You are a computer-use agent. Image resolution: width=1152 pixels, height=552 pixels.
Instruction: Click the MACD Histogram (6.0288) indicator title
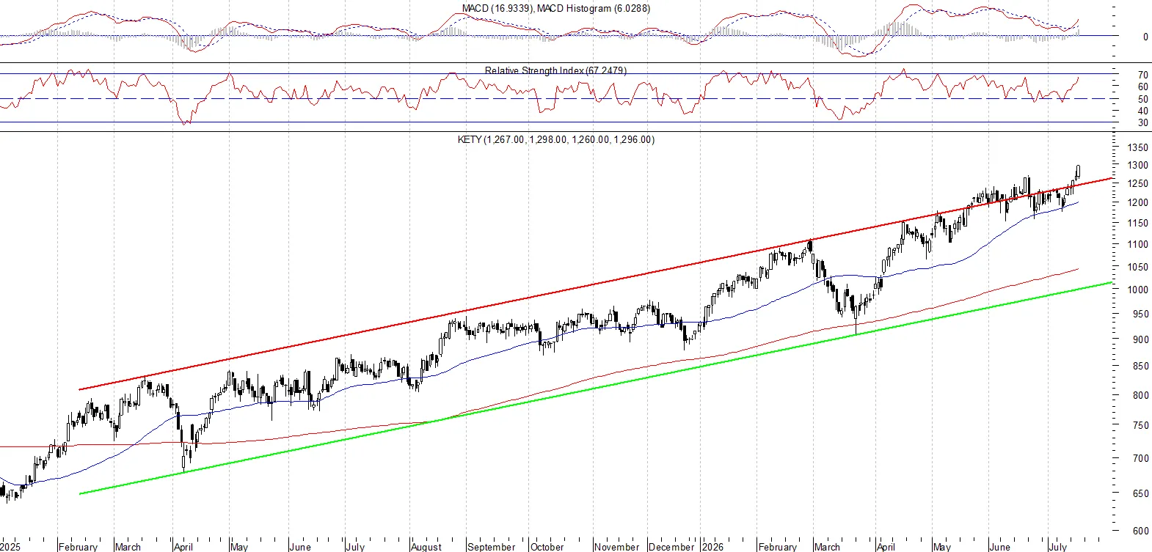594,8
